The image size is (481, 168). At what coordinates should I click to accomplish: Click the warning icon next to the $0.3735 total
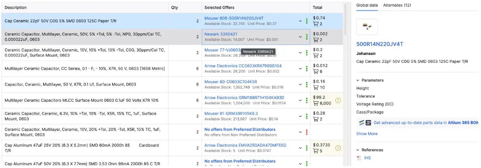pyautogui.click(x=338, y=148)
